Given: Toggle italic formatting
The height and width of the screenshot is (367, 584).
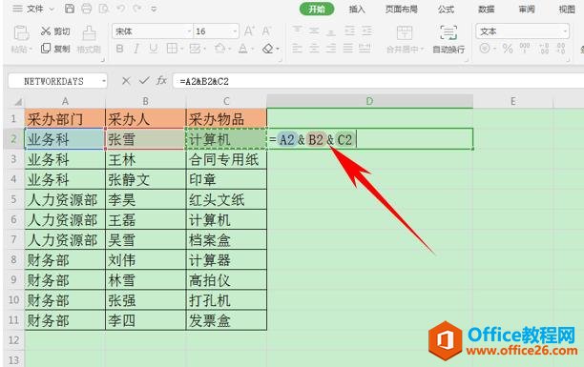Looking at the screenshot, I should click(x=136, y=49).
